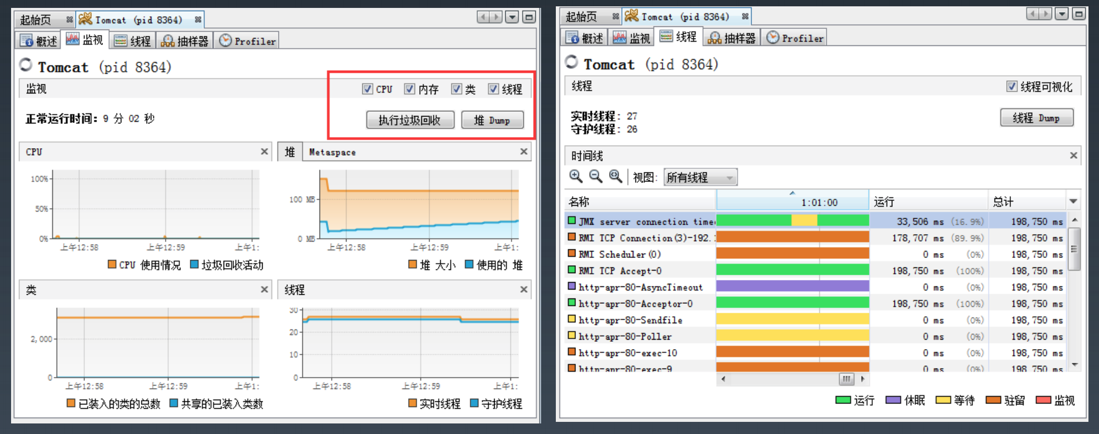Open 概述 tab in right window

pyautogui.click(x=585, y=38)
